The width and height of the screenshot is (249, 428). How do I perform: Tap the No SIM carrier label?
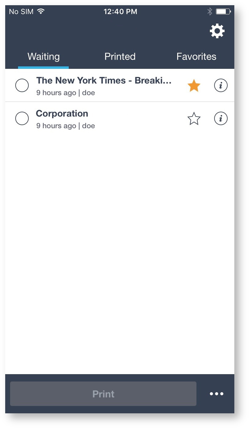[x=22, y=12]
